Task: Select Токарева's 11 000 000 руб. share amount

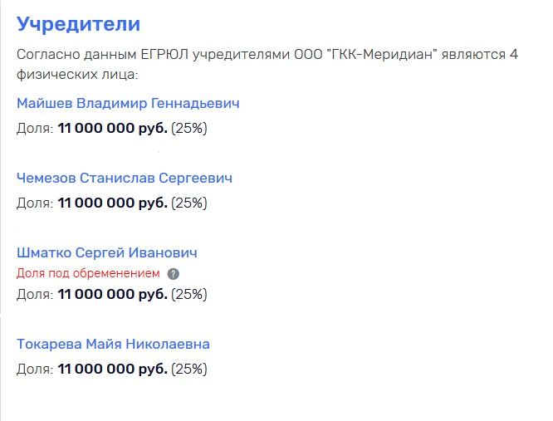Action: 112,369
